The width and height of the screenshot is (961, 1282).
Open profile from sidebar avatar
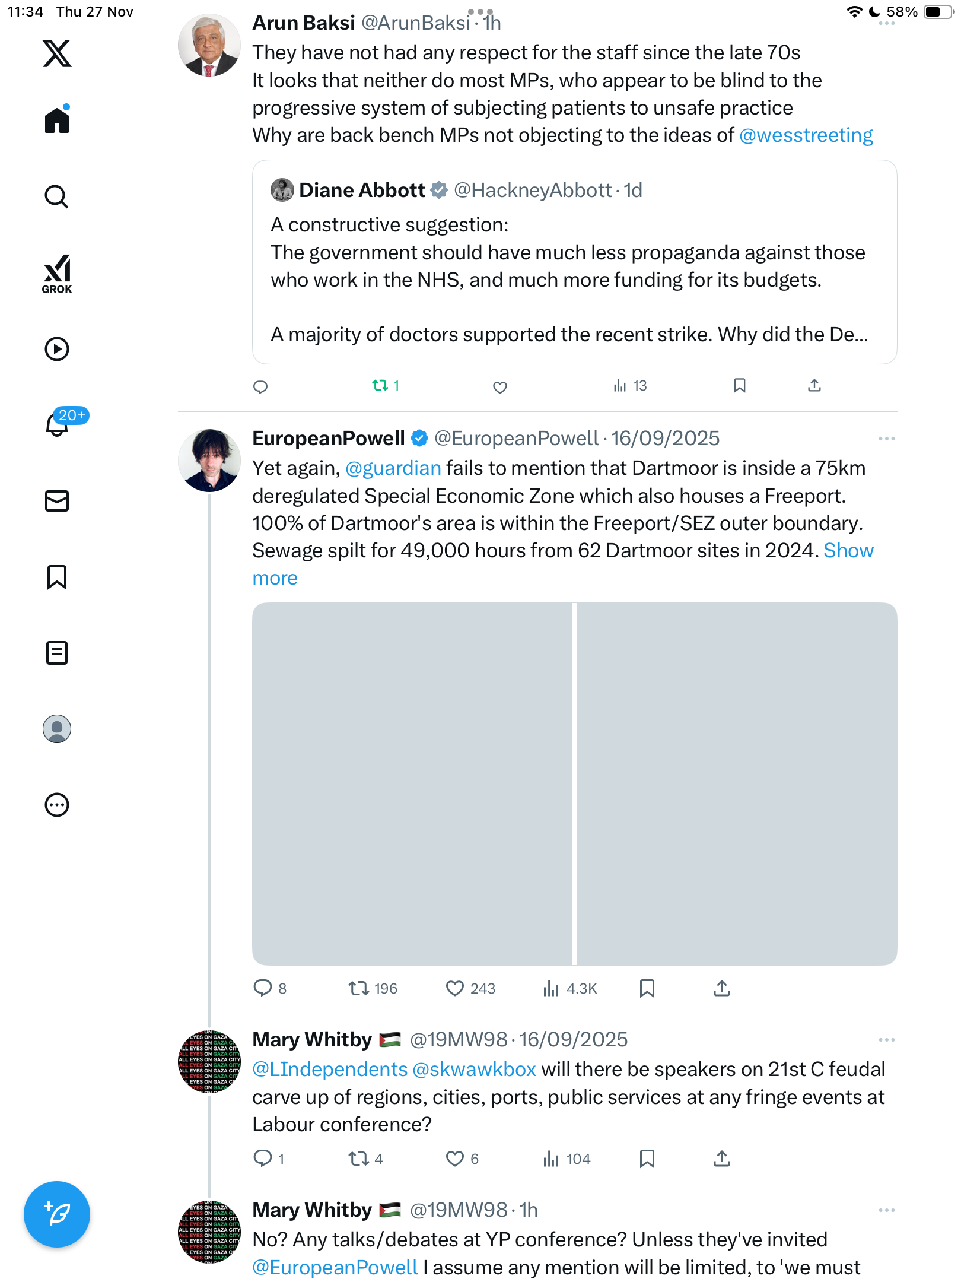57,729
